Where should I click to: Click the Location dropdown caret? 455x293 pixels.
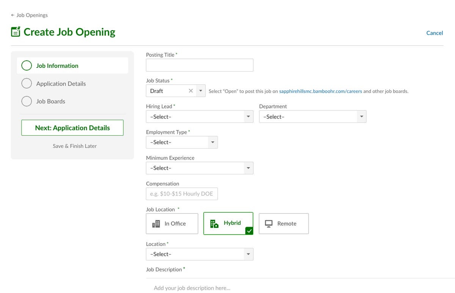point(249,254)
